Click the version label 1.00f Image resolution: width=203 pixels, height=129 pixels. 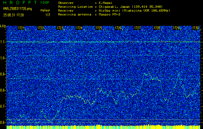click(45, 3)
